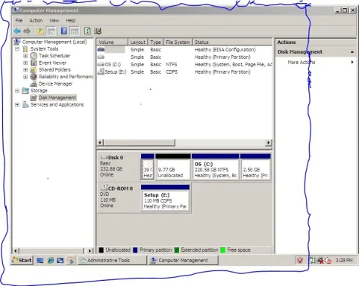This screenshot has height=286, width=359.
Task: Toggle the Show/Hide Console Tree toolbar icon
Action: click(51, 31)
